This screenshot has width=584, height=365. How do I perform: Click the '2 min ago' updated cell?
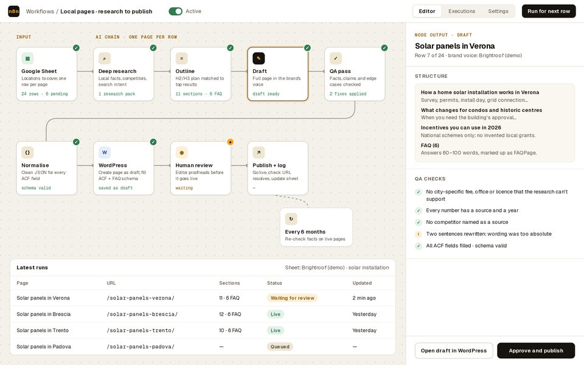[364, 298]
